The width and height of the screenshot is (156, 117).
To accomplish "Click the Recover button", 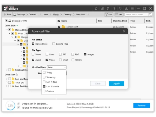I will click(142, 105).
